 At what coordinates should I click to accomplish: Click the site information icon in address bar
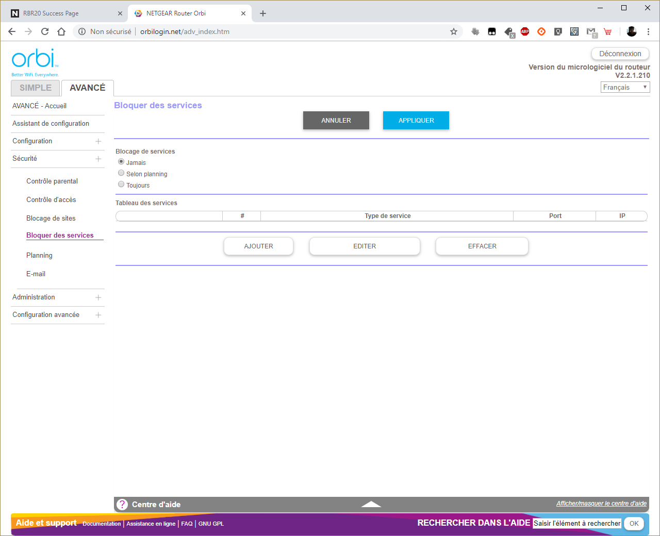[82, 31]
